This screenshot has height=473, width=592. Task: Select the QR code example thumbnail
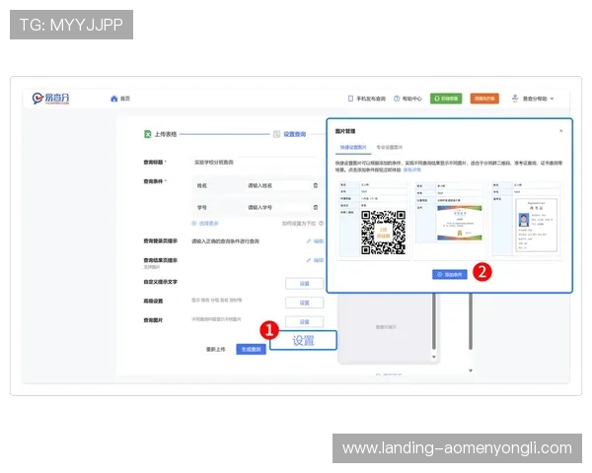click(373, 220)
